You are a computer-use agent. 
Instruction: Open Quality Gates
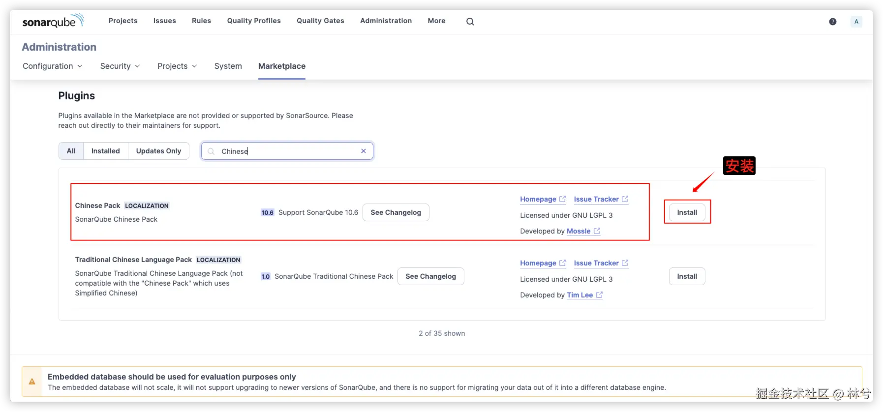coord(320,21)
